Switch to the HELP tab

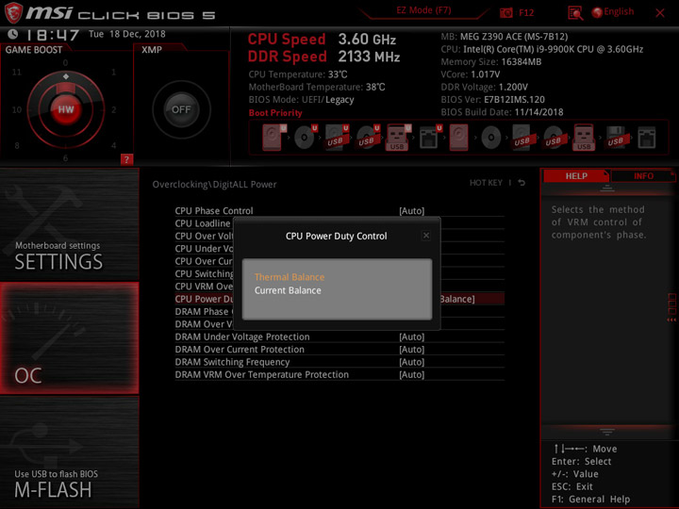[576, 175]
